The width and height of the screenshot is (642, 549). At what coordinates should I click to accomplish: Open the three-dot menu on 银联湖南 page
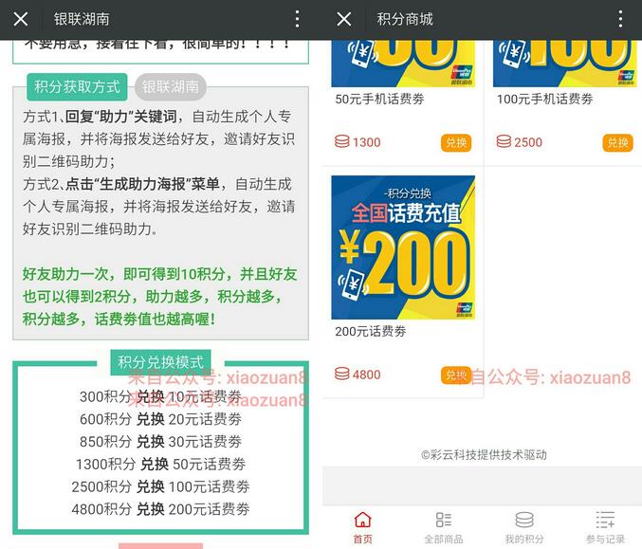(x=297, y=19)
